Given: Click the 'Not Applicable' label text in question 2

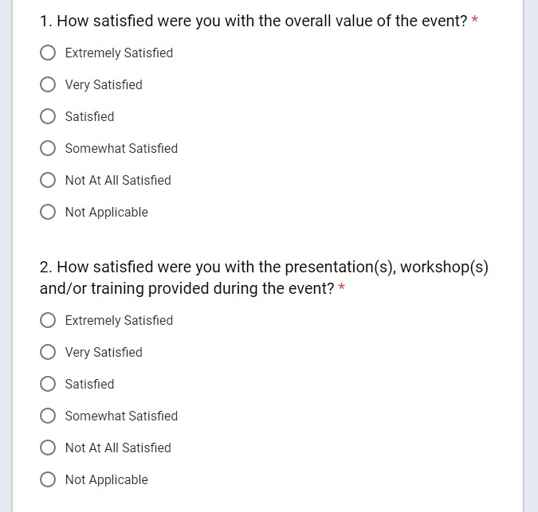Looking at the screenshot, I should pos(106,479).
